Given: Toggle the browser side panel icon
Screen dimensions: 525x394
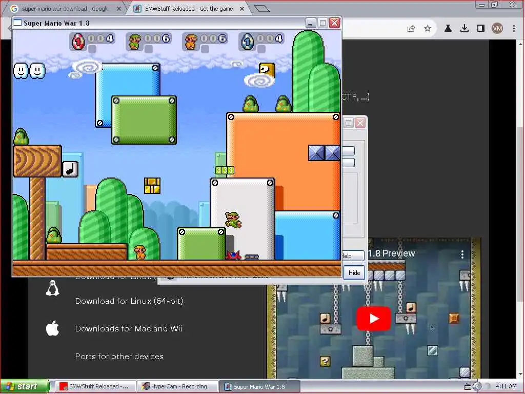Looking at the screenshot, I should pos(481,29).
